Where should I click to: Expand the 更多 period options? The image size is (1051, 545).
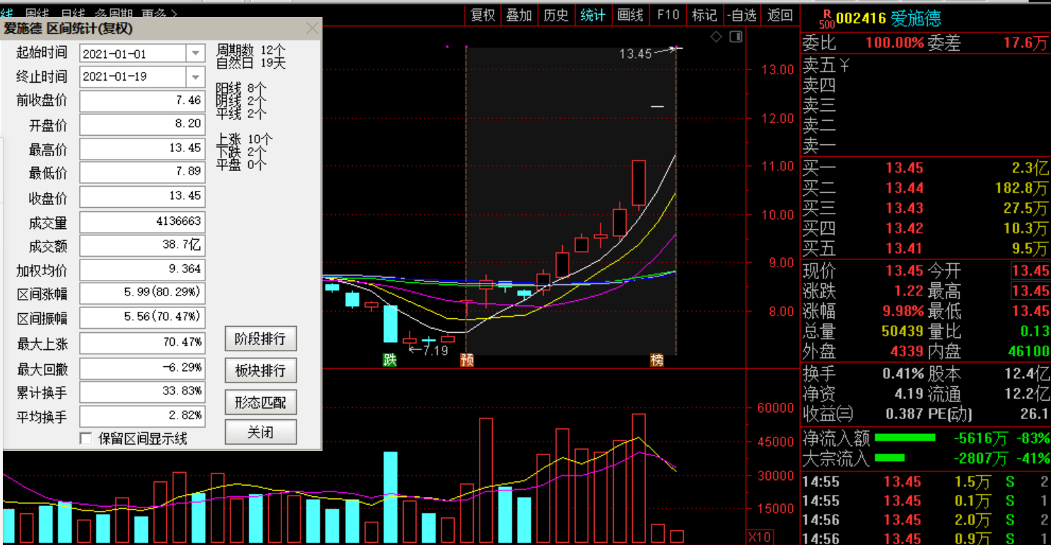158,13
